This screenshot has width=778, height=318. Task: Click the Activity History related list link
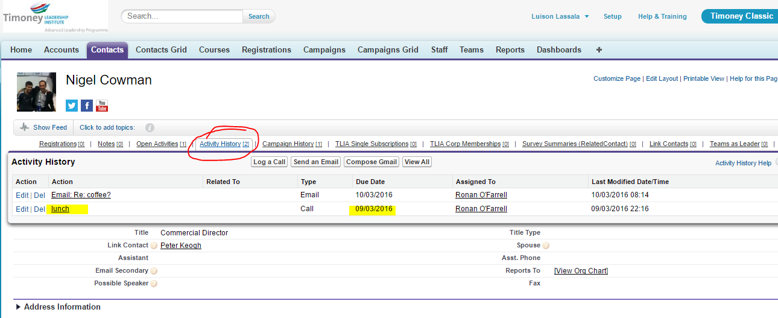click(220, 144)
